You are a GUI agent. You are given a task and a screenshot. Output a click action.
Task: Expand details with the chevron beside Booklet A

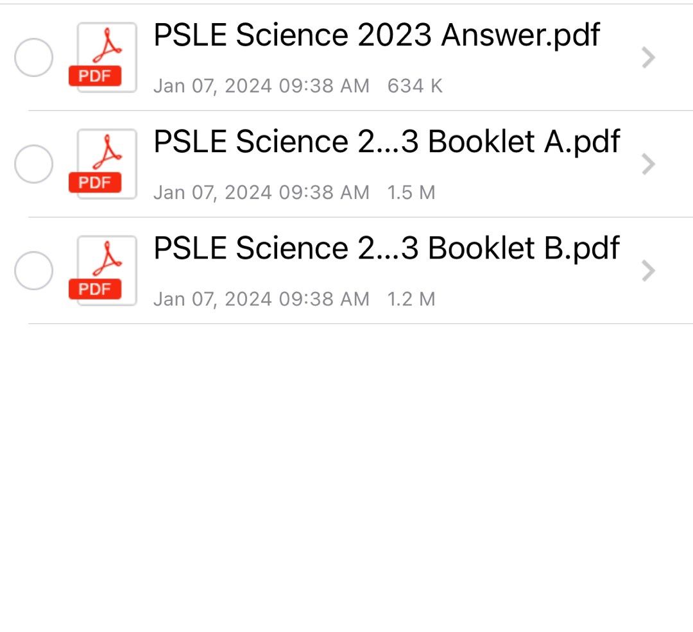(649, 164)
